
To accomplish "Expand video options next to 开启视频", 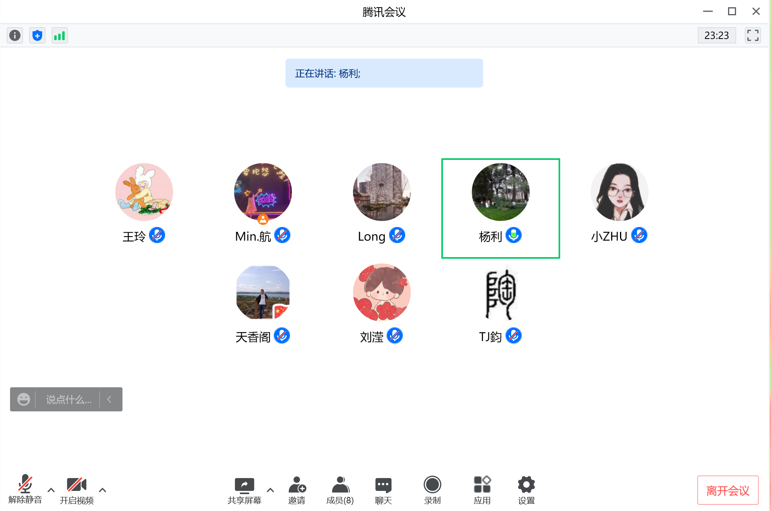I will point(102,490).
